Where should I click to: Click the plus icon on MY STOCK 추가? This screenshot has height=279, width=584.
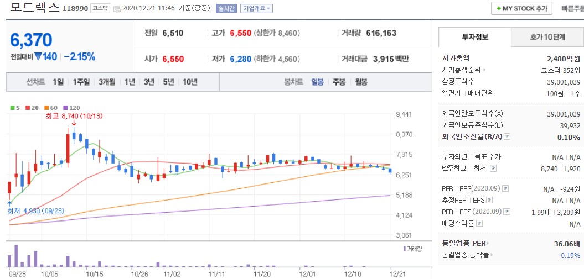coord(499,8)
